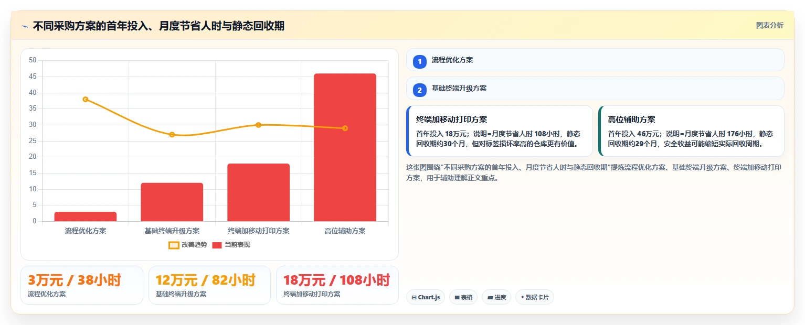Click the icon inside the 进度 chip
The image size is (805, 325).
coord(490,298)
